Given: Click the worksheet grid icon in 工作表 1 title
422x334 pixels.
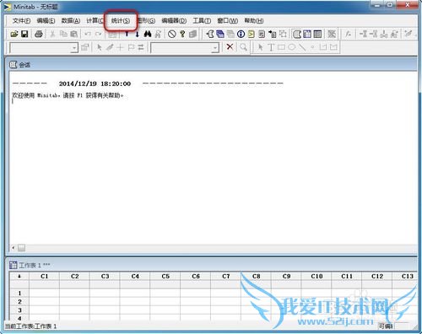Looking at the screenshot, I should 13,265.
